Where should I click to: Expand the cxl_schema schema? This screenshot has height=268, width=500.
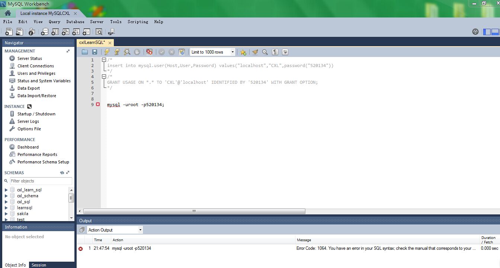point(6,196)
